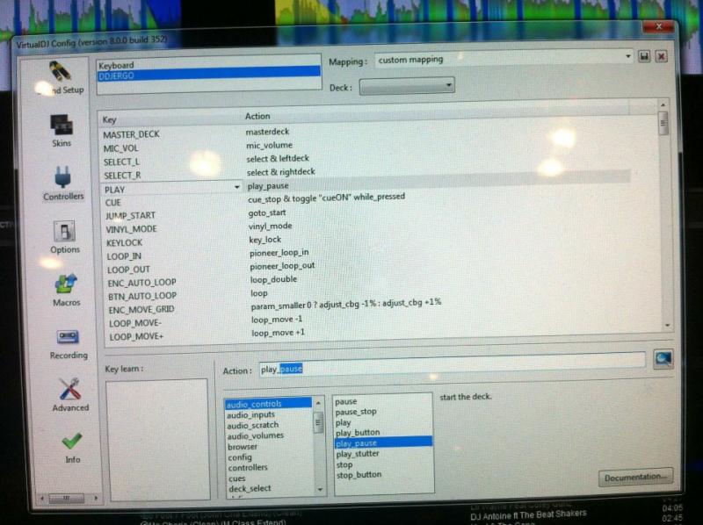Viewport: 703px width, 525px height.
Task: Click the play_pause action in mapping table
Action: click(268, 186)
